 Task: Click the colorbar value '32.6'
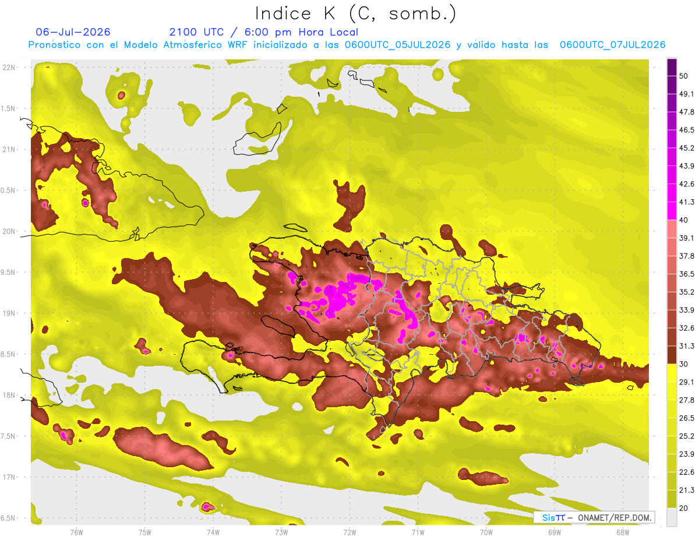(x=686, y=328)
